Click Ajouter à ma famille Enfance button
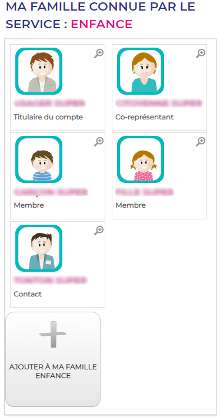The image size is (220, 417). coord(53,359)
